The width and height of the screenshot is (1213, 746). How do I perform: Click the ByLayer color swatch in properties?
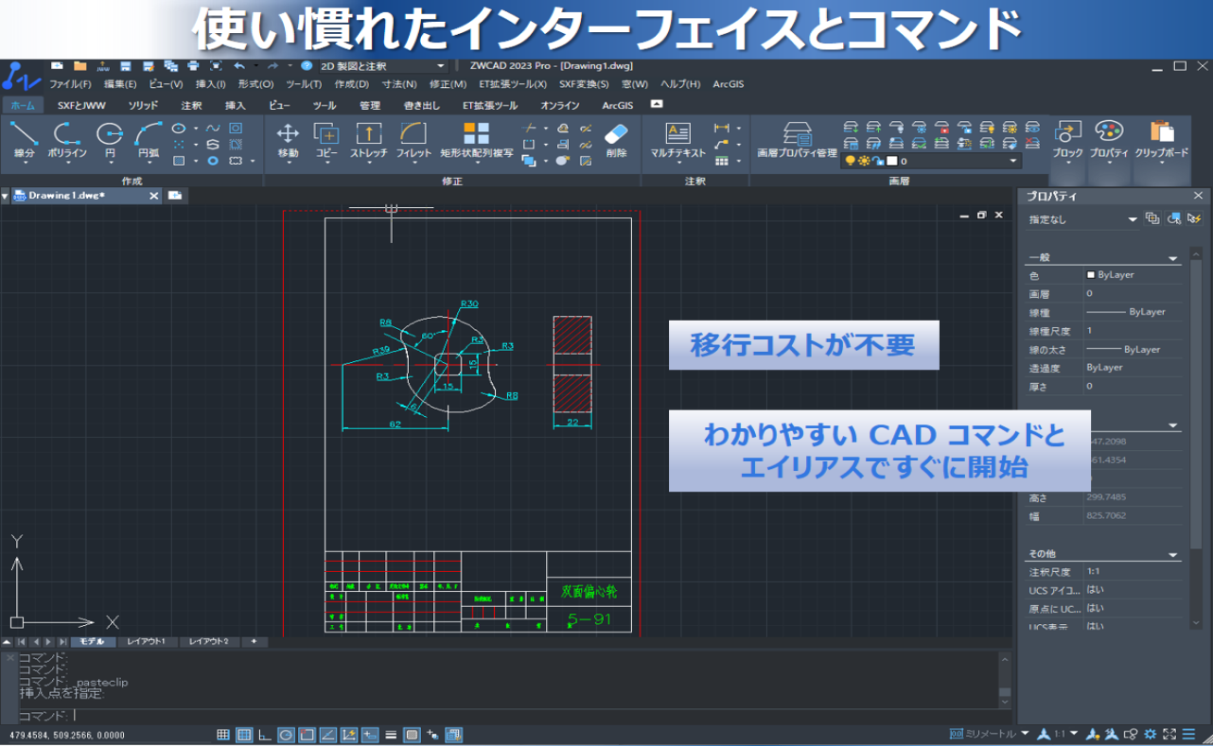coord(1091,275)
